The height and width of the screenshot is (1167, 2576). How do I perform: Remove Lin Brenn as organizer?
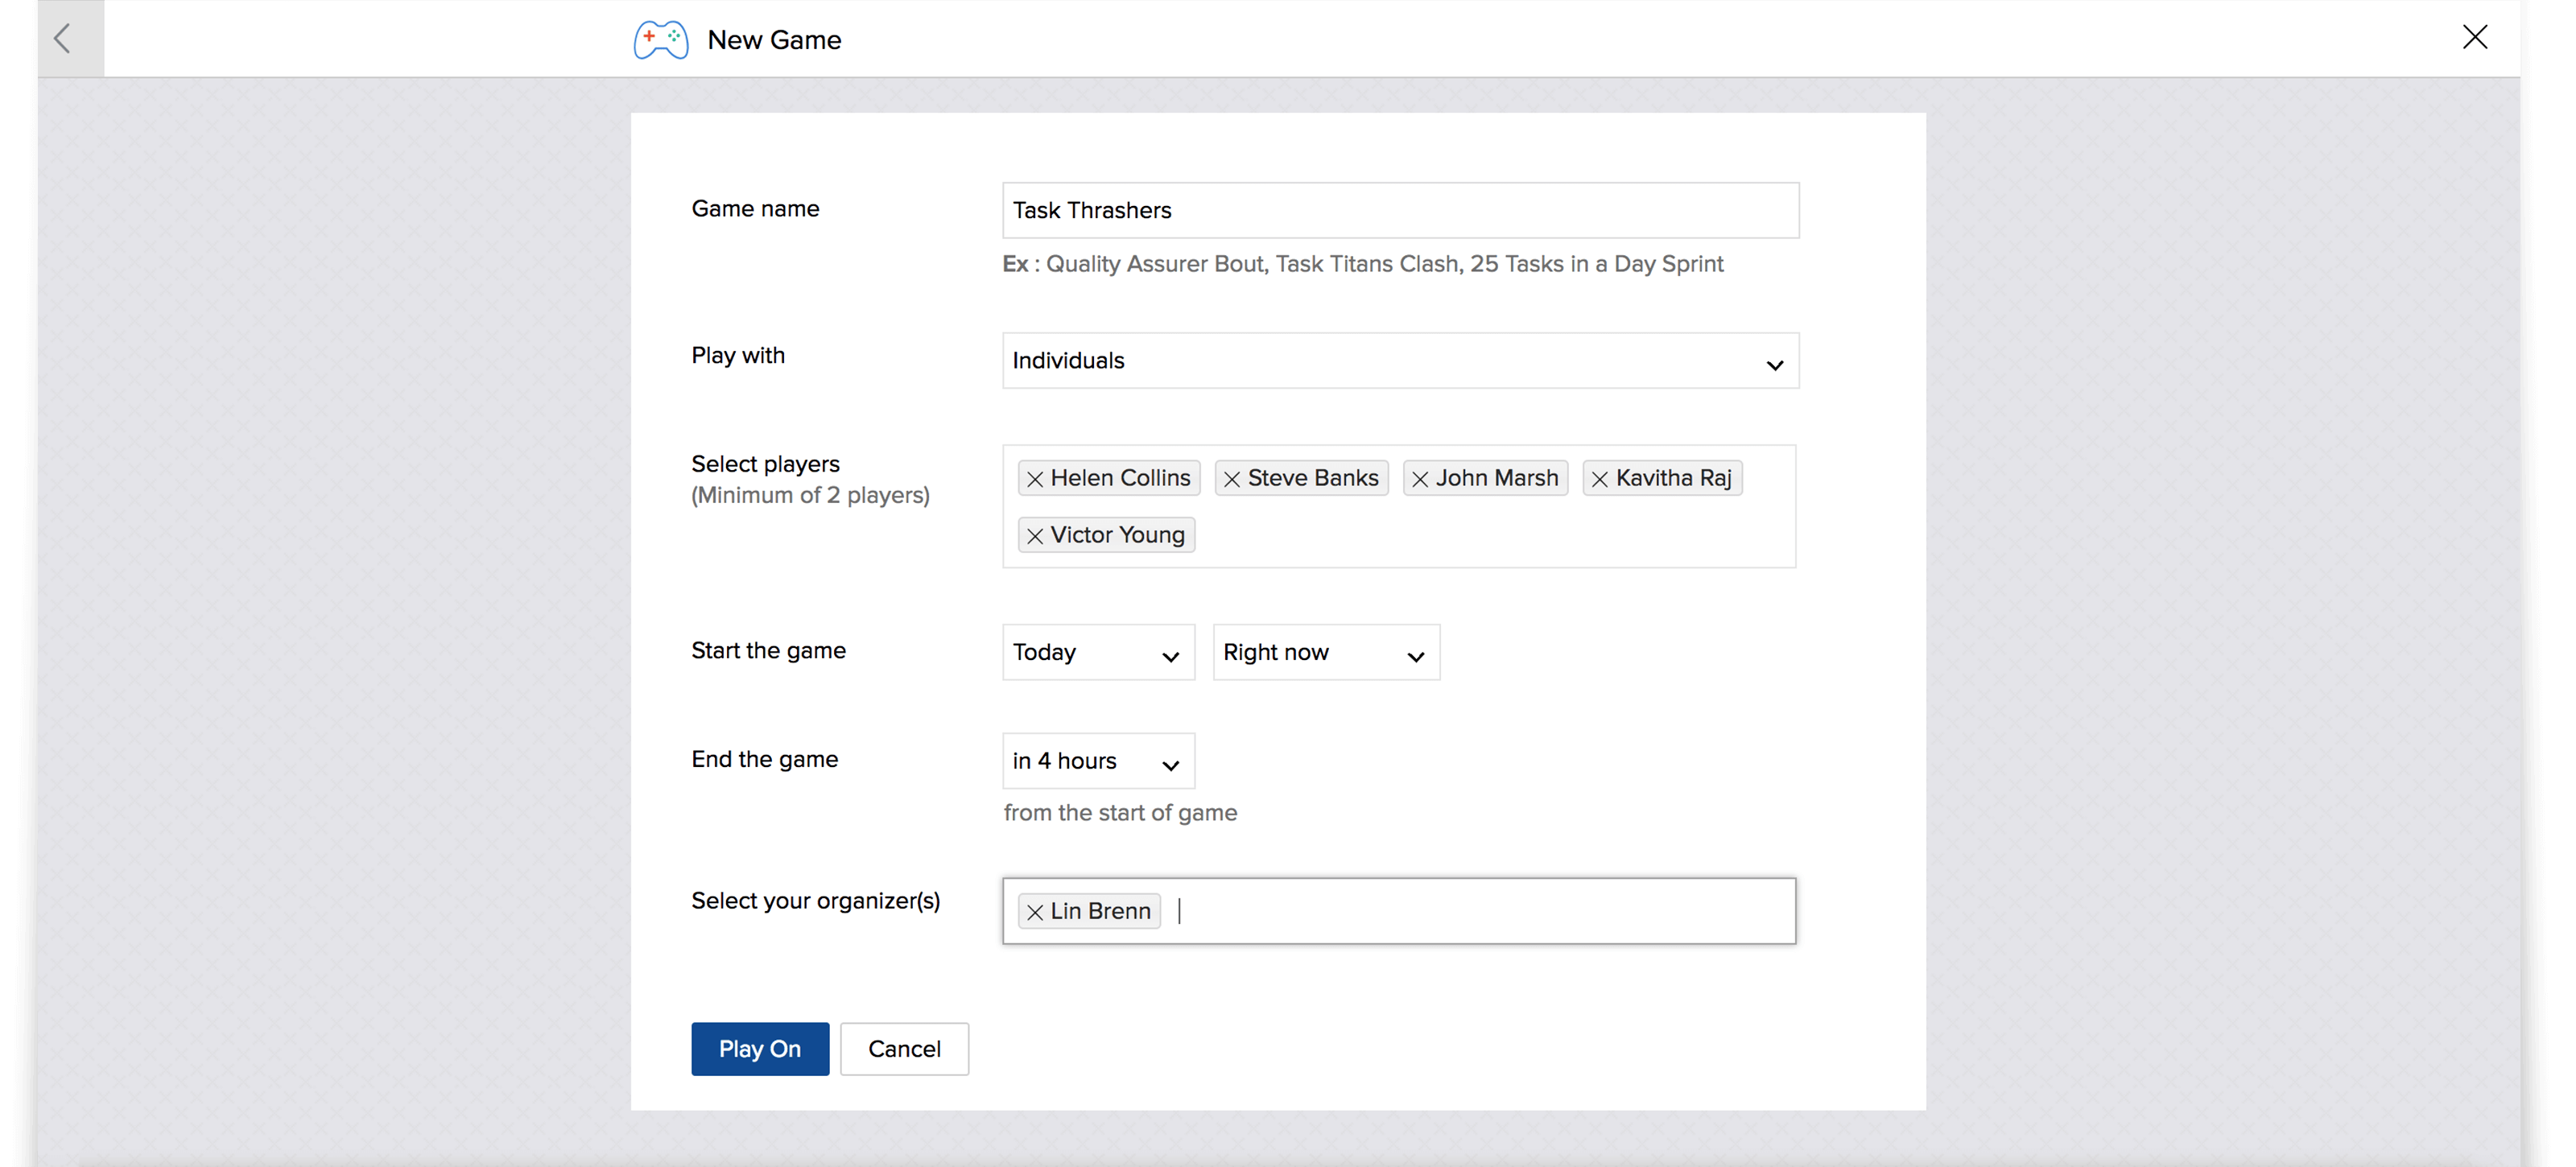tap(1035, 912)
